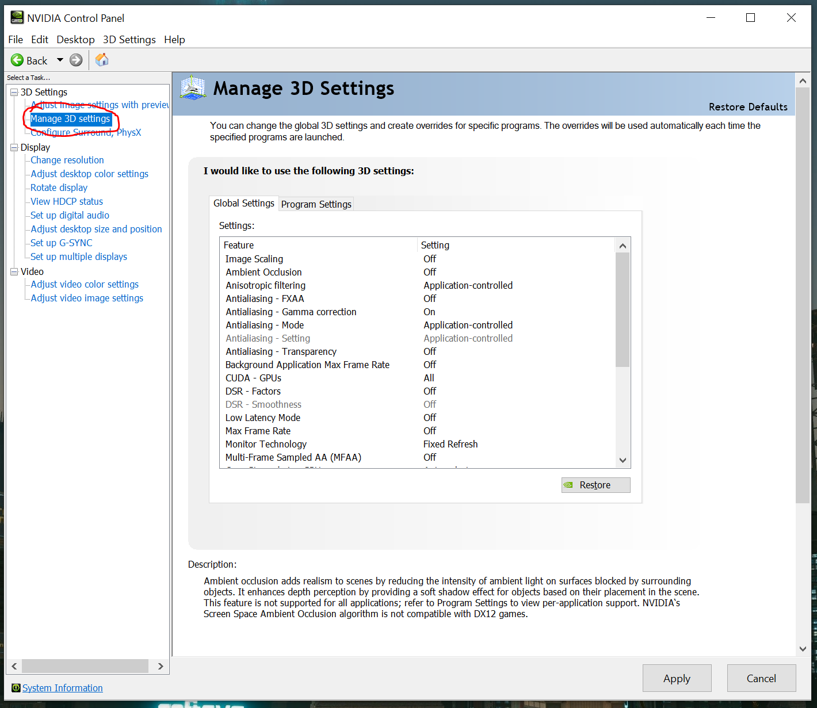The height and width of the screenshot is (708, 817).
Task: Select the Max Frame Rate row
Action: point(418,431)
